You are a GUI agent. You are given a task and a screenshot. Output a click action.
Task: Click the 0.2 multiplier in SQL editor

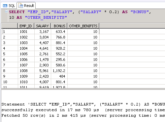tap(113, 12)
